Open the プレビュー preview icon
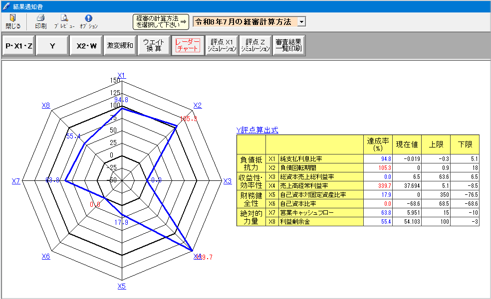The width and height of the screenshot is (491, 299). tap(64, 18)
